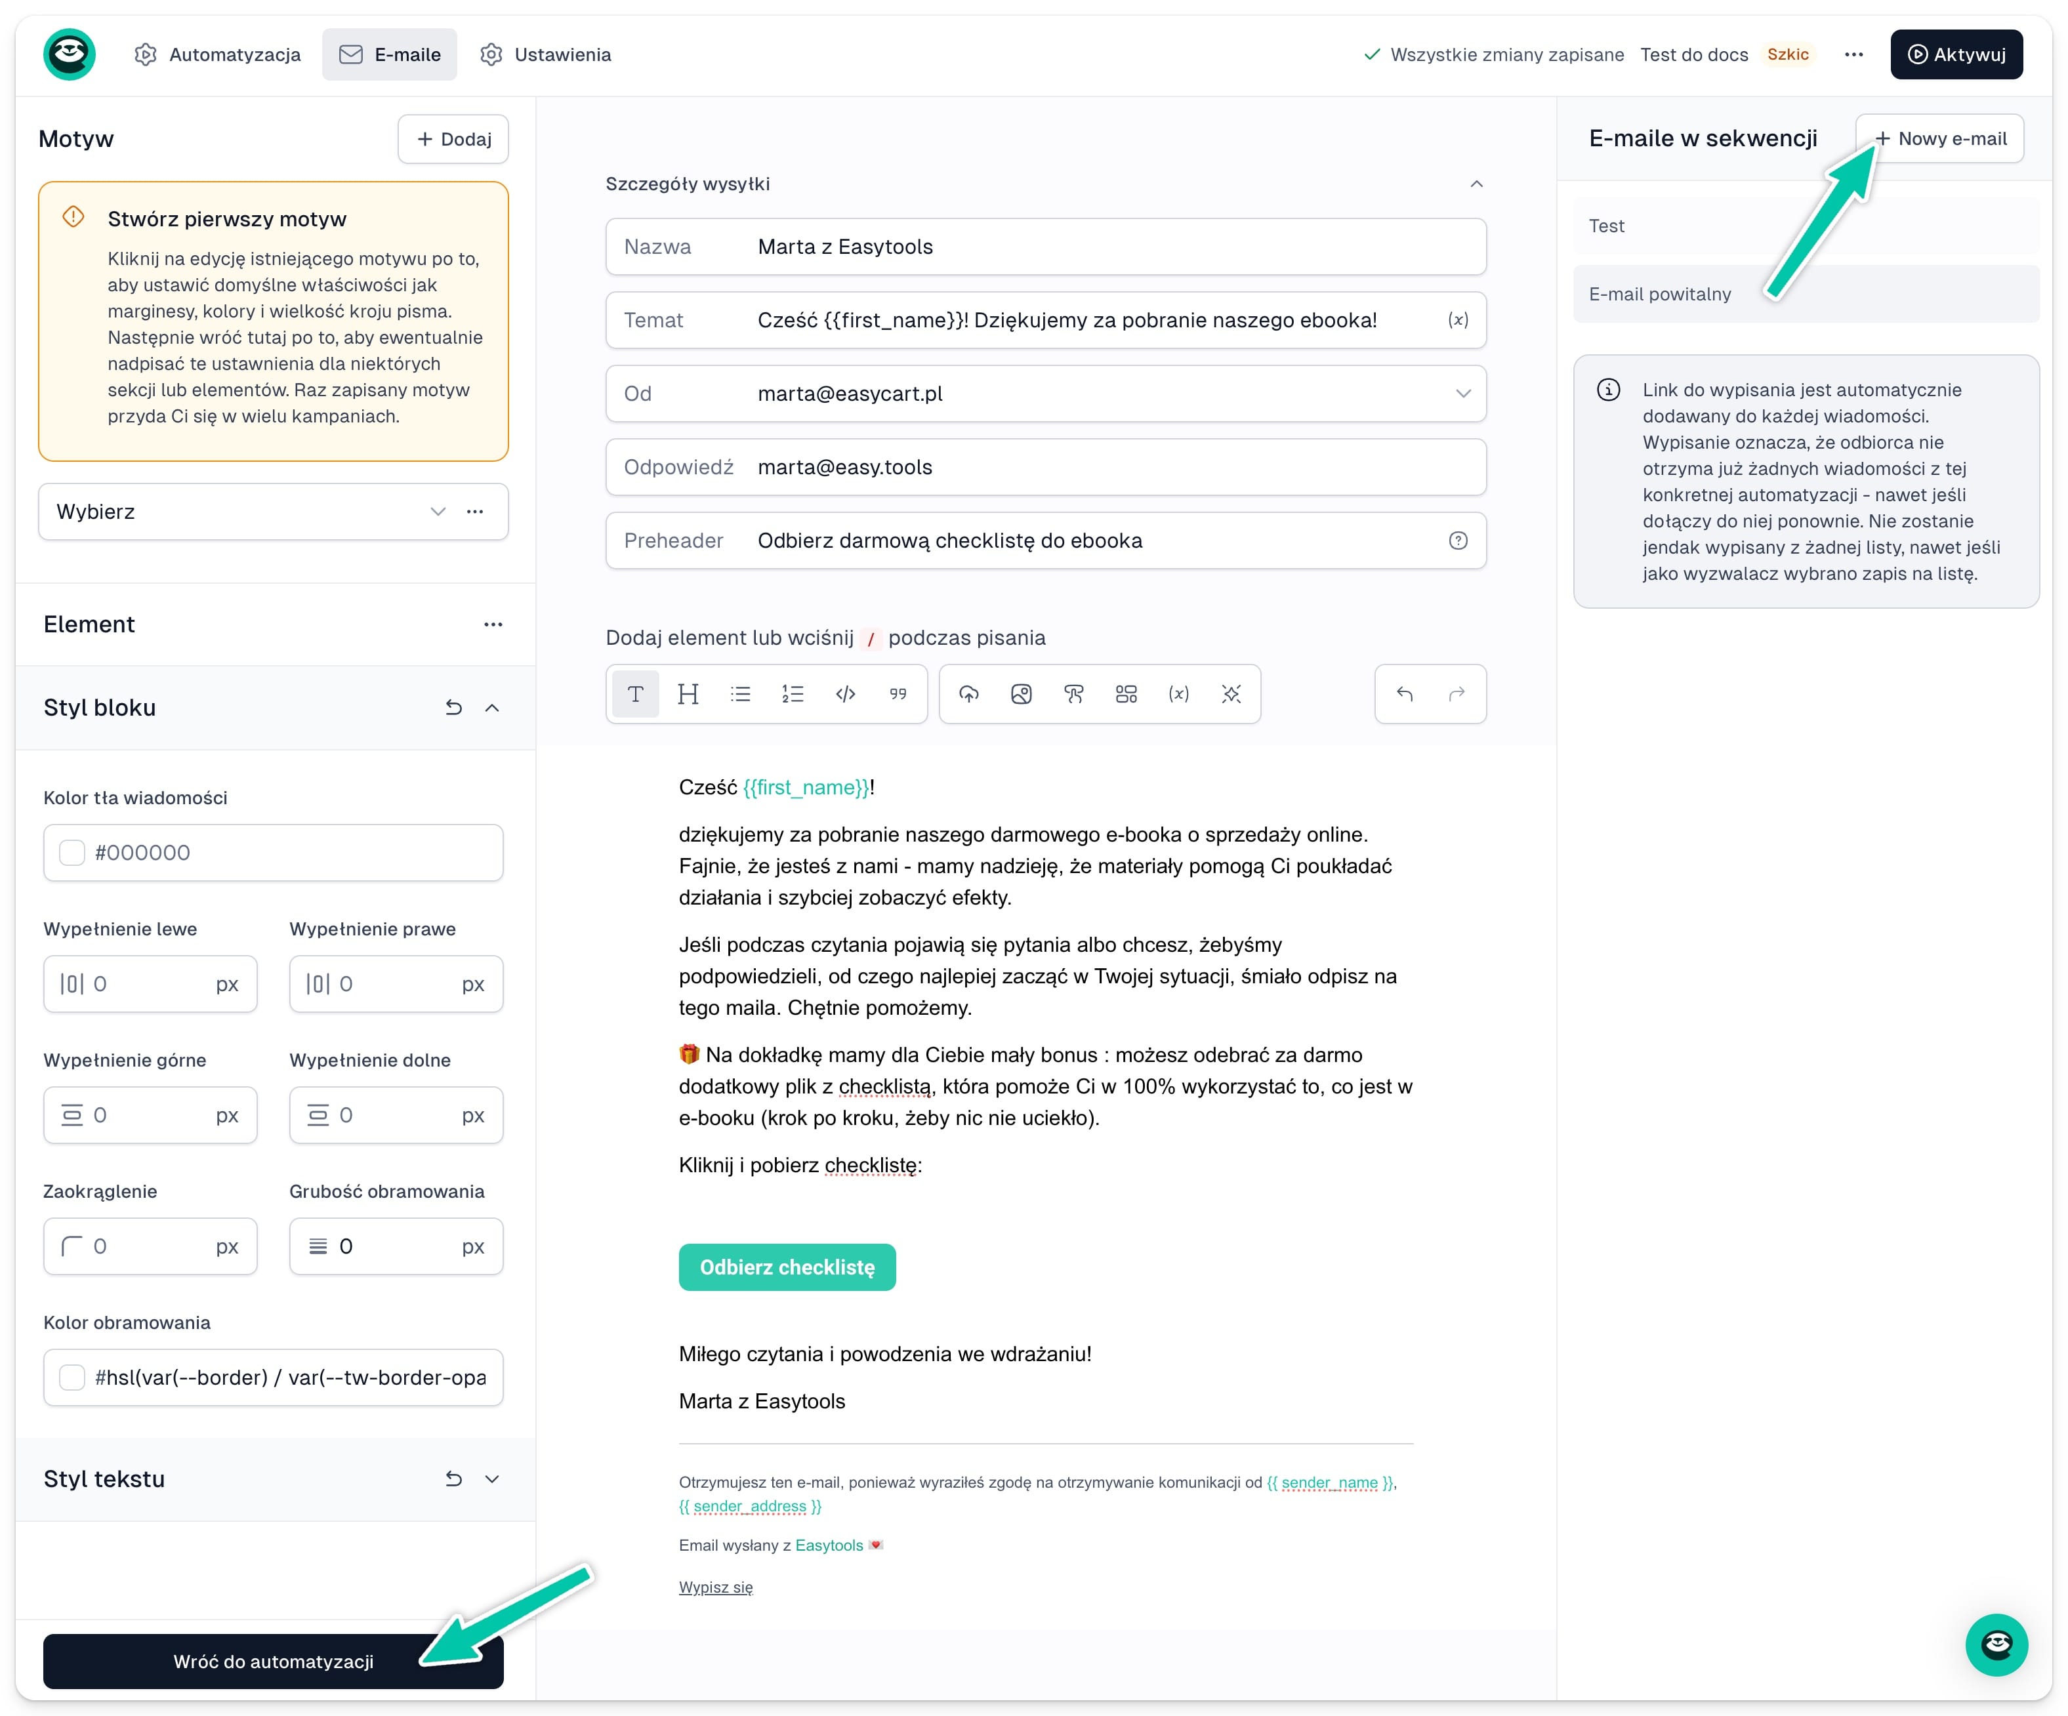Open the message background color swatch
Screen dimensions: 2068x1716
[72, 853]
